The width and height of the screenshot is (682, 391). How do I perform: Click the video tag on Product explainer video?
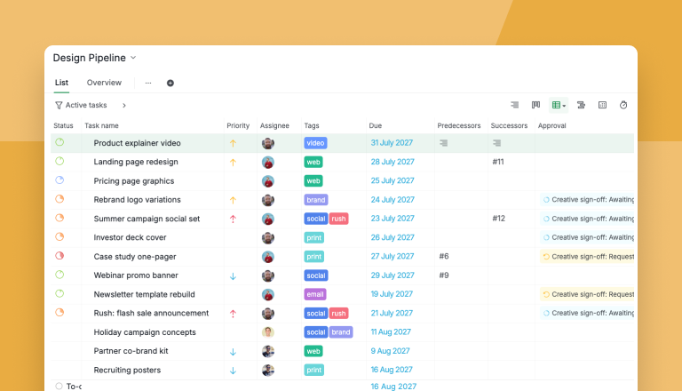tap(315, 143)
